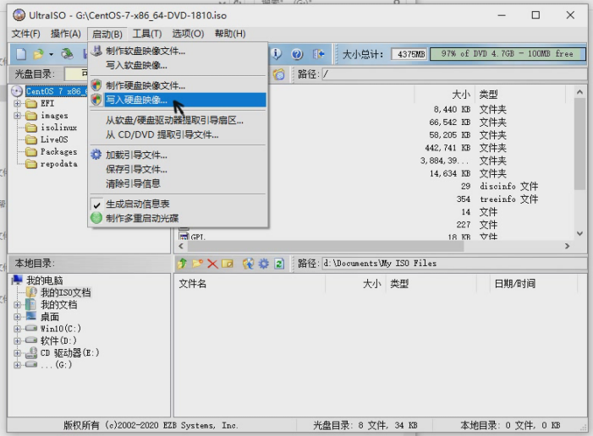Viewport: 593px width, 436px height.
Task: Click the scroll down arrow of ISO list
Action: [x=579, y=234]
